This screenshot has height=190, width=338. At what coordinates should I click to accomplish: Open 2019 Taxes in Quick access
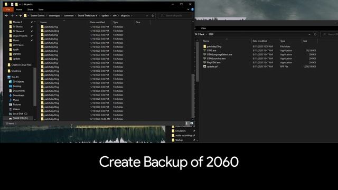(x=18, y=45)
